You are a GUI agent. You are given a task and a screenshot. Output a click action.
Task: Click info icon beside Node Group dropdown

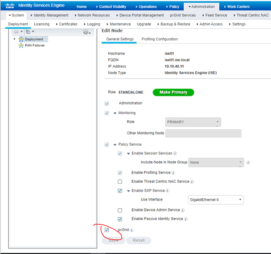pyautogui.click(x=248, y=163)
